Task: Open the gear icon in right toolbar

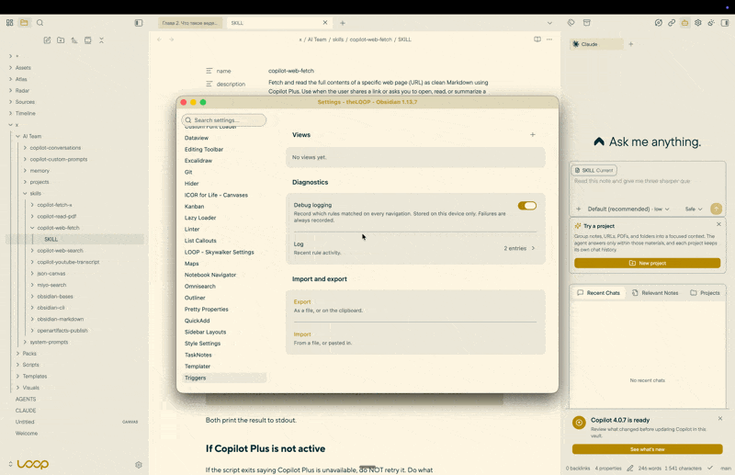Action: [698, 22]
